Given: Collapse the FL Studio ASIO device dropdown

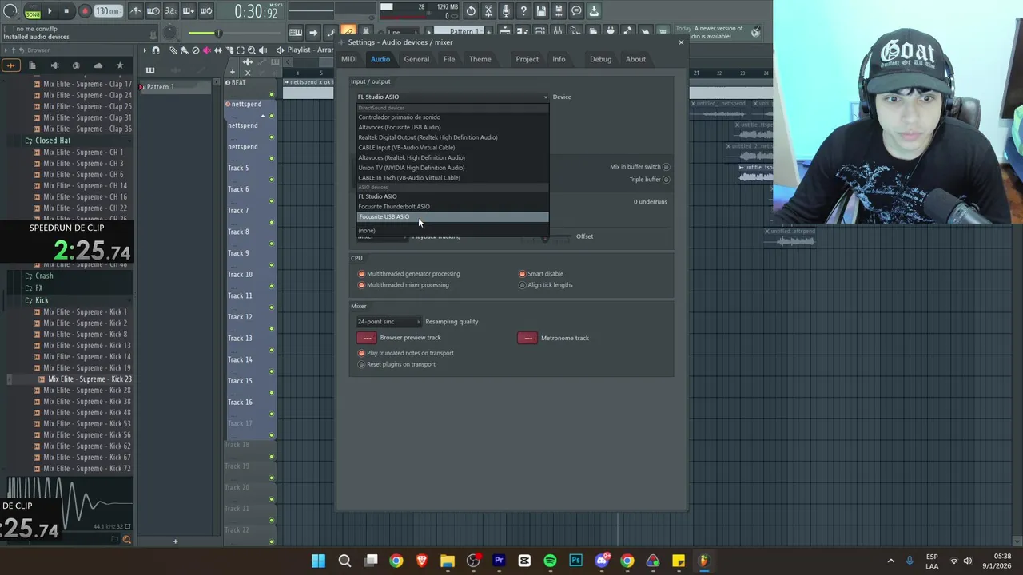Looking at the screenshot, I should tap(452, 97).
